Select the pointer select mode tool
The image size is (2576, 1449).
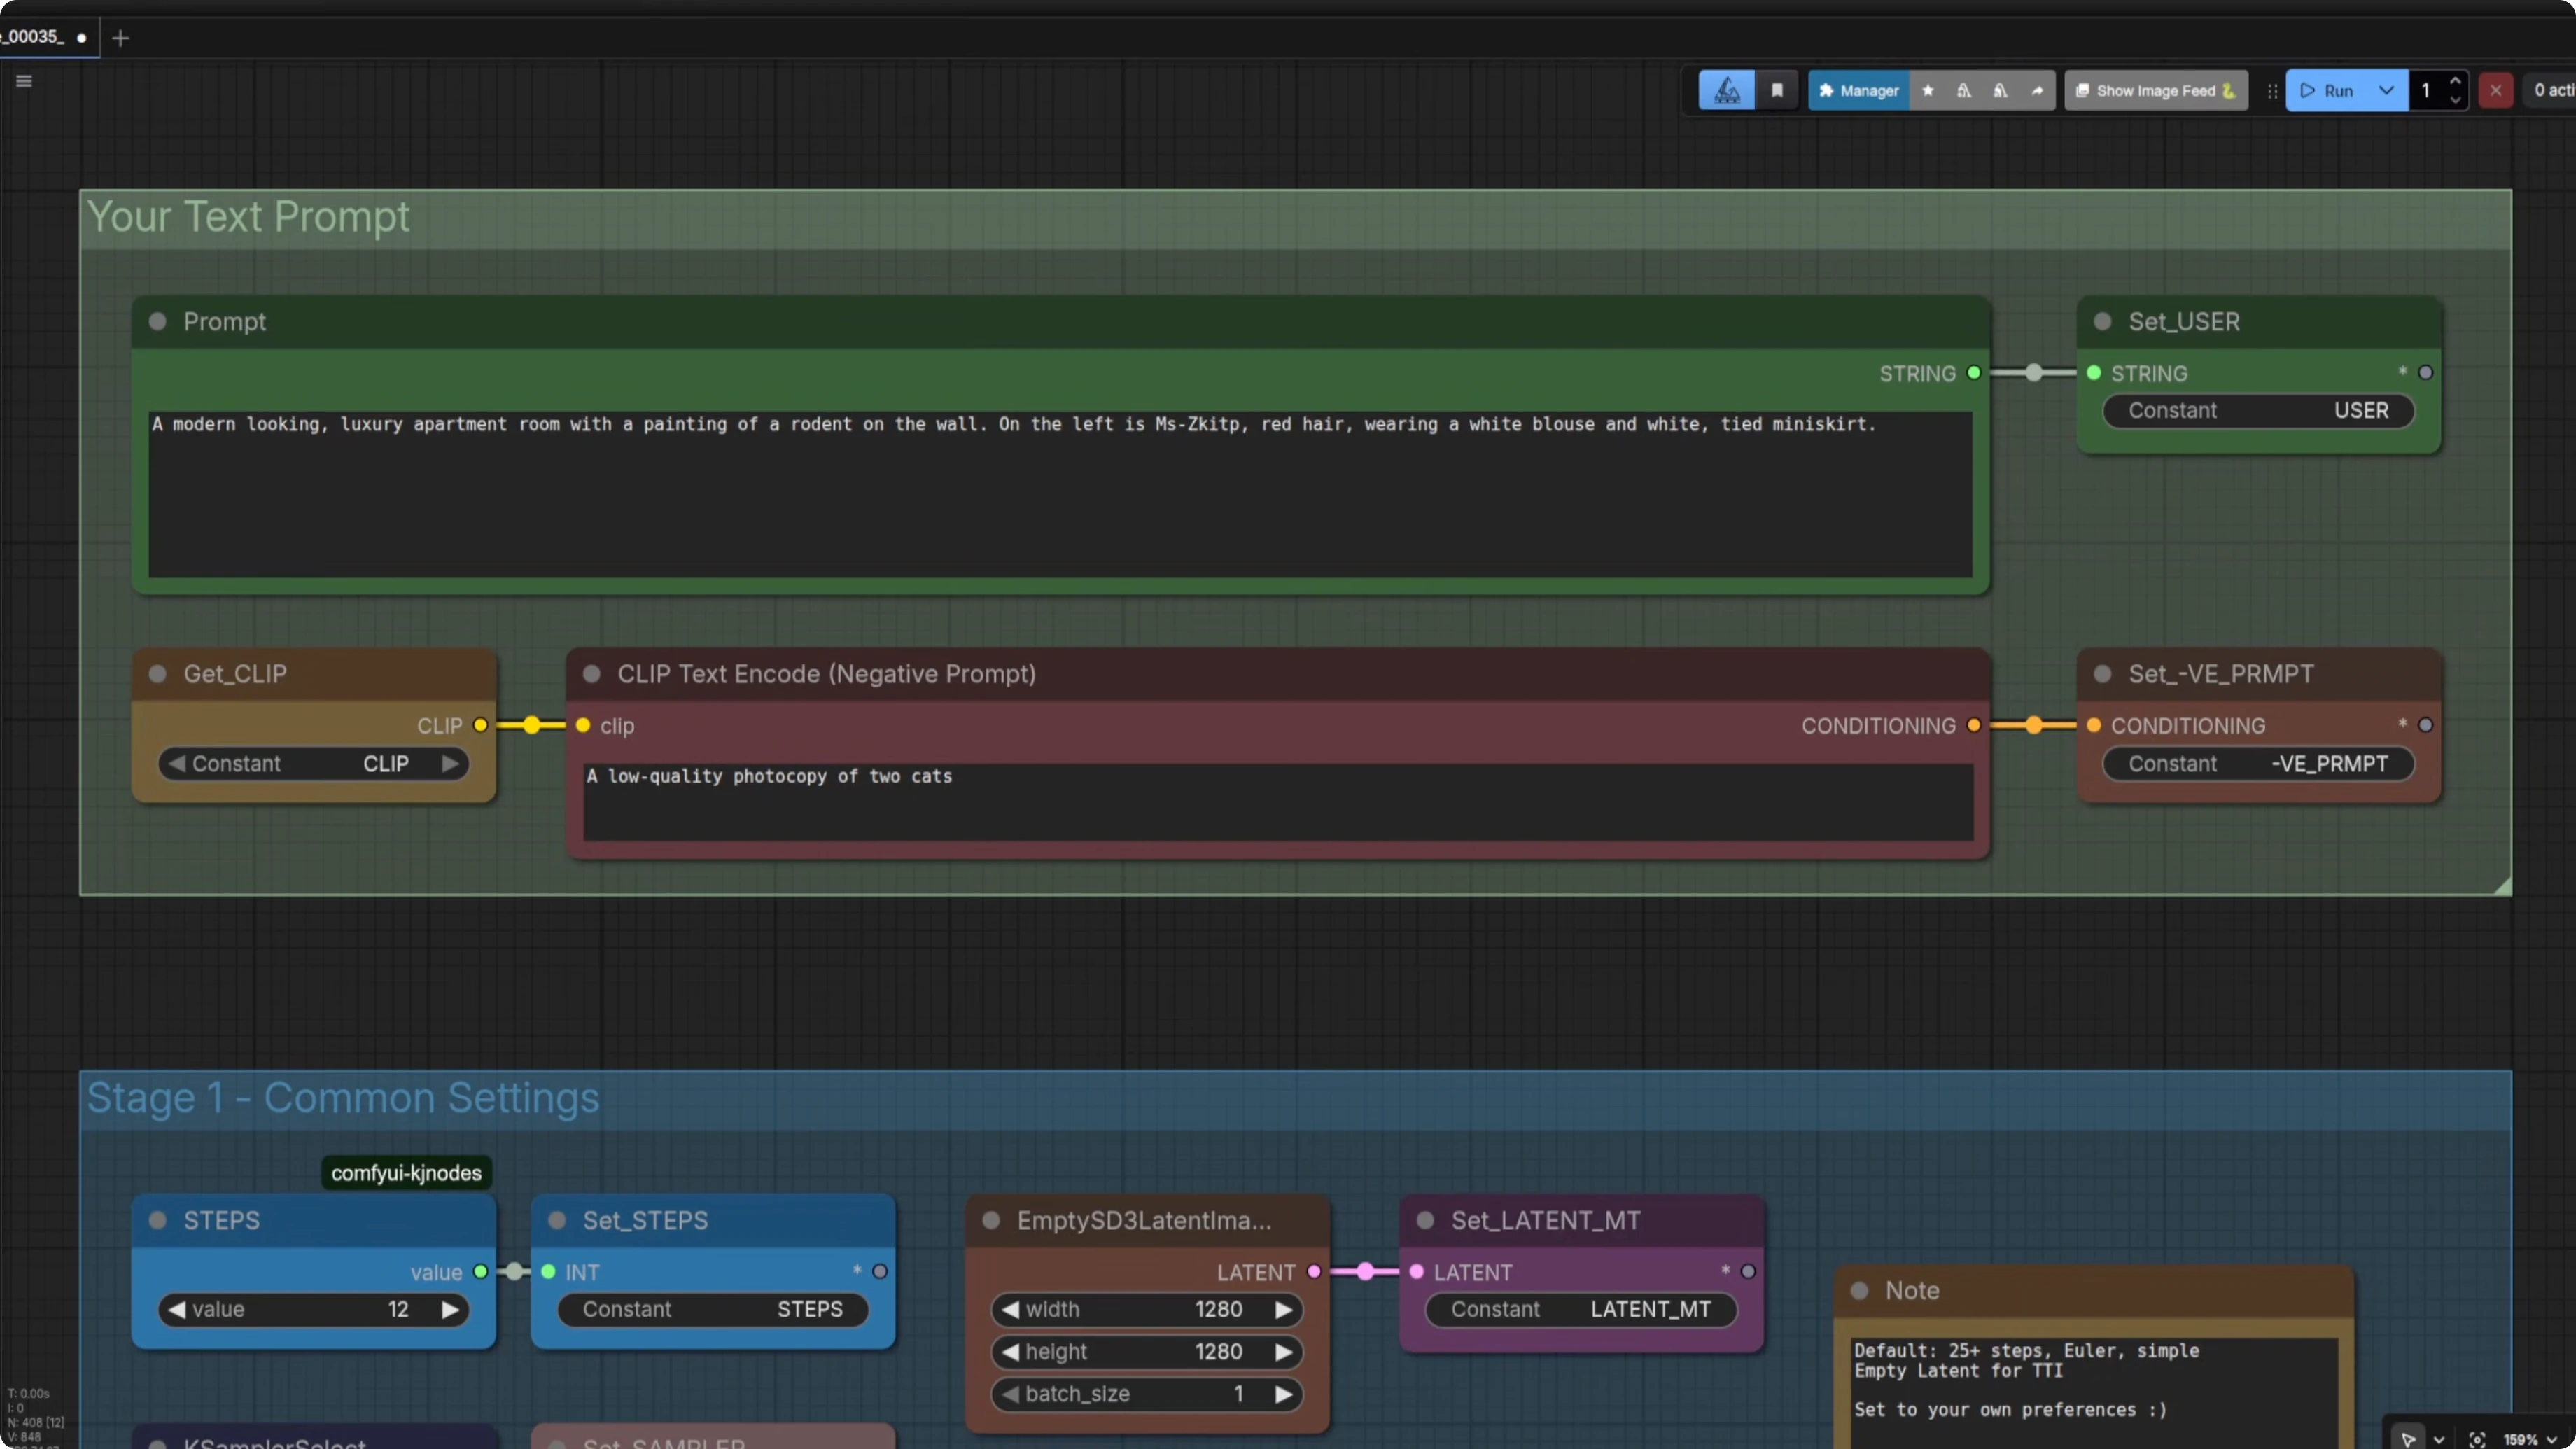point(2408,1439)
